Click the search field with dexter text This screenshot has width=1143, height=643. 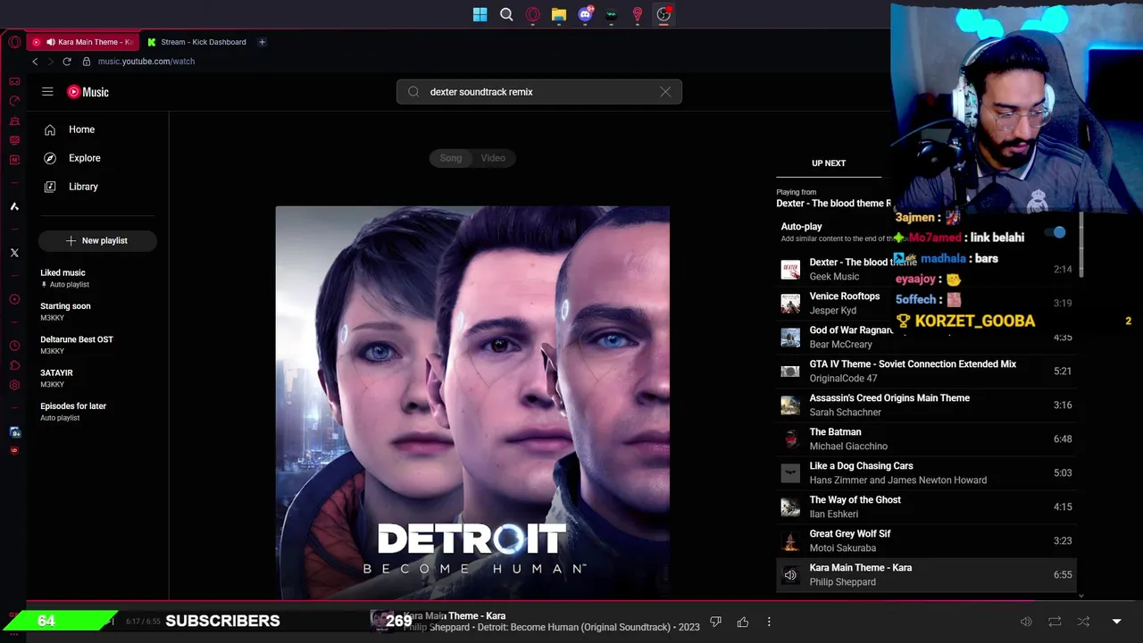(x=538, y=92)
